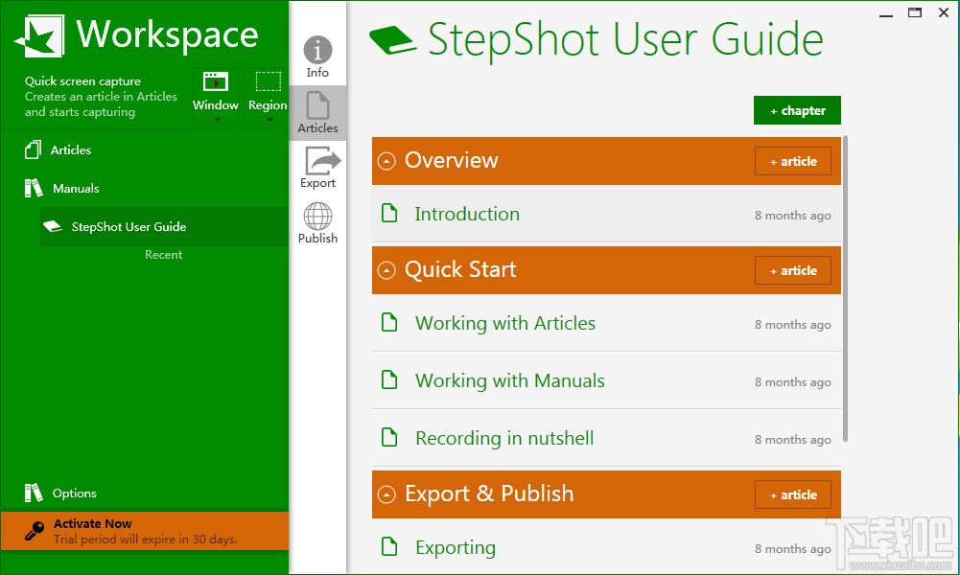Click the StepShot star logo
960x575 pixels.
tap(39, 36)
